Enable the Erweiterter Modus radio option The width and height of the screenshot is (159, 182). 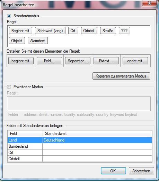coord(9,87)
